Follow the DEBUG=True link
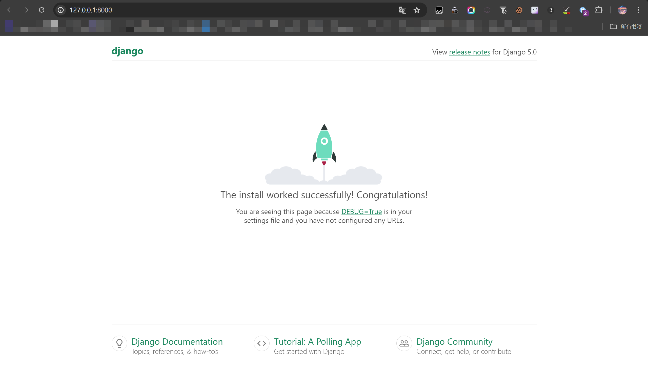The height and width of the screenshot is (366, 648). 361,211
